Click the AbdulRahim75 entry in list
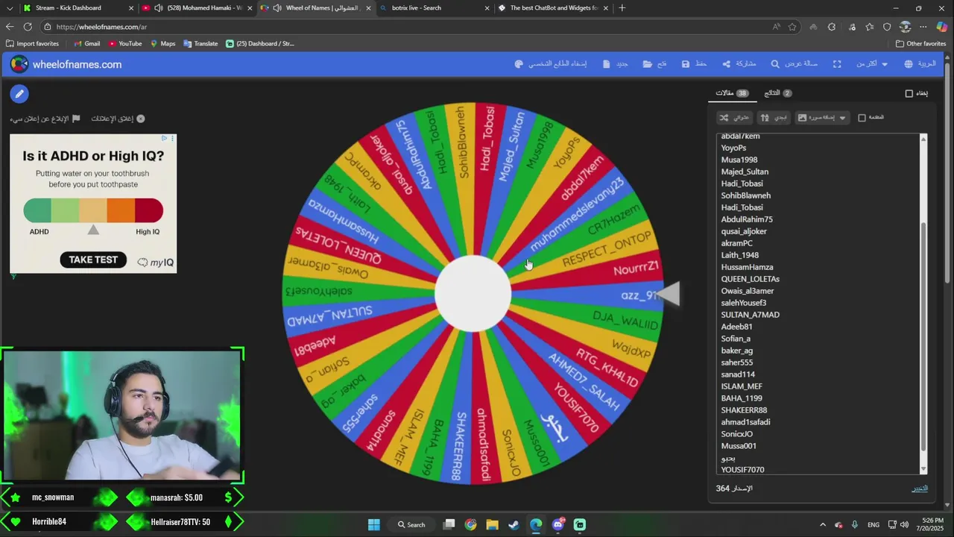 click(x=747, y=219)
